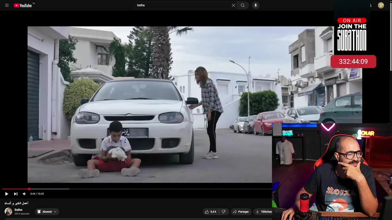
Task: Mute the video with speaker icon
Action: [x=24, y=194]
